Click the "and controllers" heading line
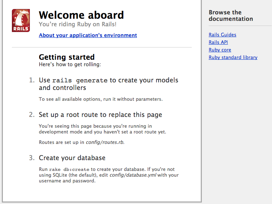This screenshot has width=272, height=204. tap(62, 88)
